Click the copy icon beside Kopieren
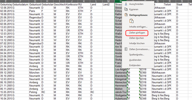Screen dimensions: 192x100 [126, 9]
